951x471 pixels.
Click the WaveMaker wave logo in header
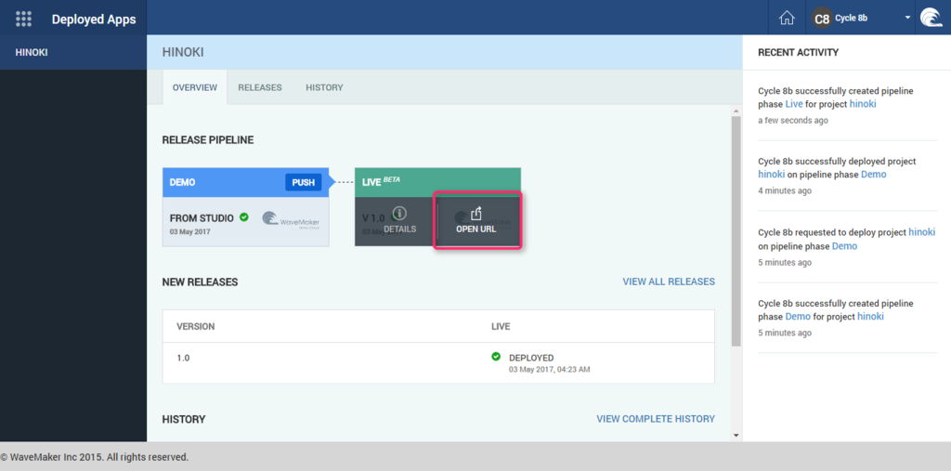coord(931,18)
